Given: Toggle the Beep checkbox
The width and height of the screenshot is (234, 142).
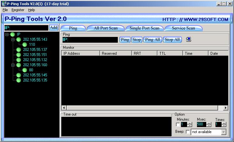Looking at the screenshot, I should pyautogui.click(x=188, y=132).
